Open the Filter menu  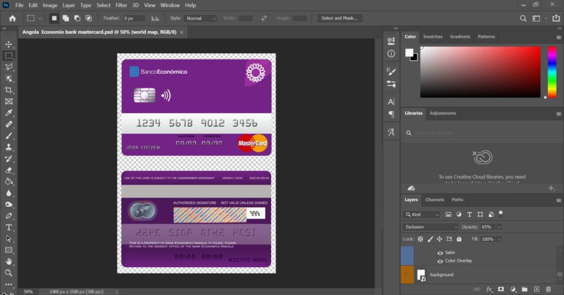tap(121, 5)
